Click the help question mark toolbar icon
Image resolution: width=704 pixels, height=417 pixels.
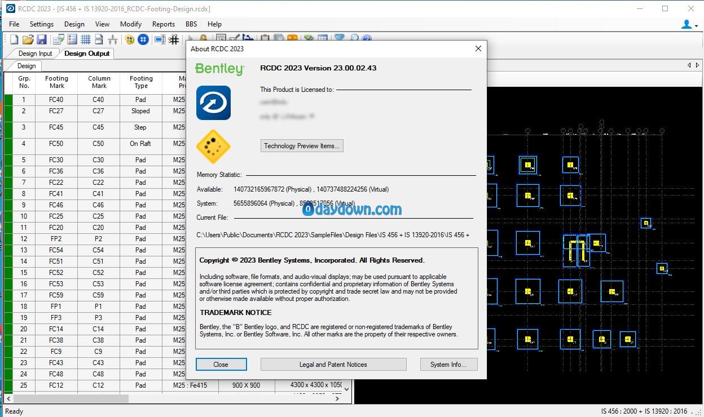pos(367,39)
